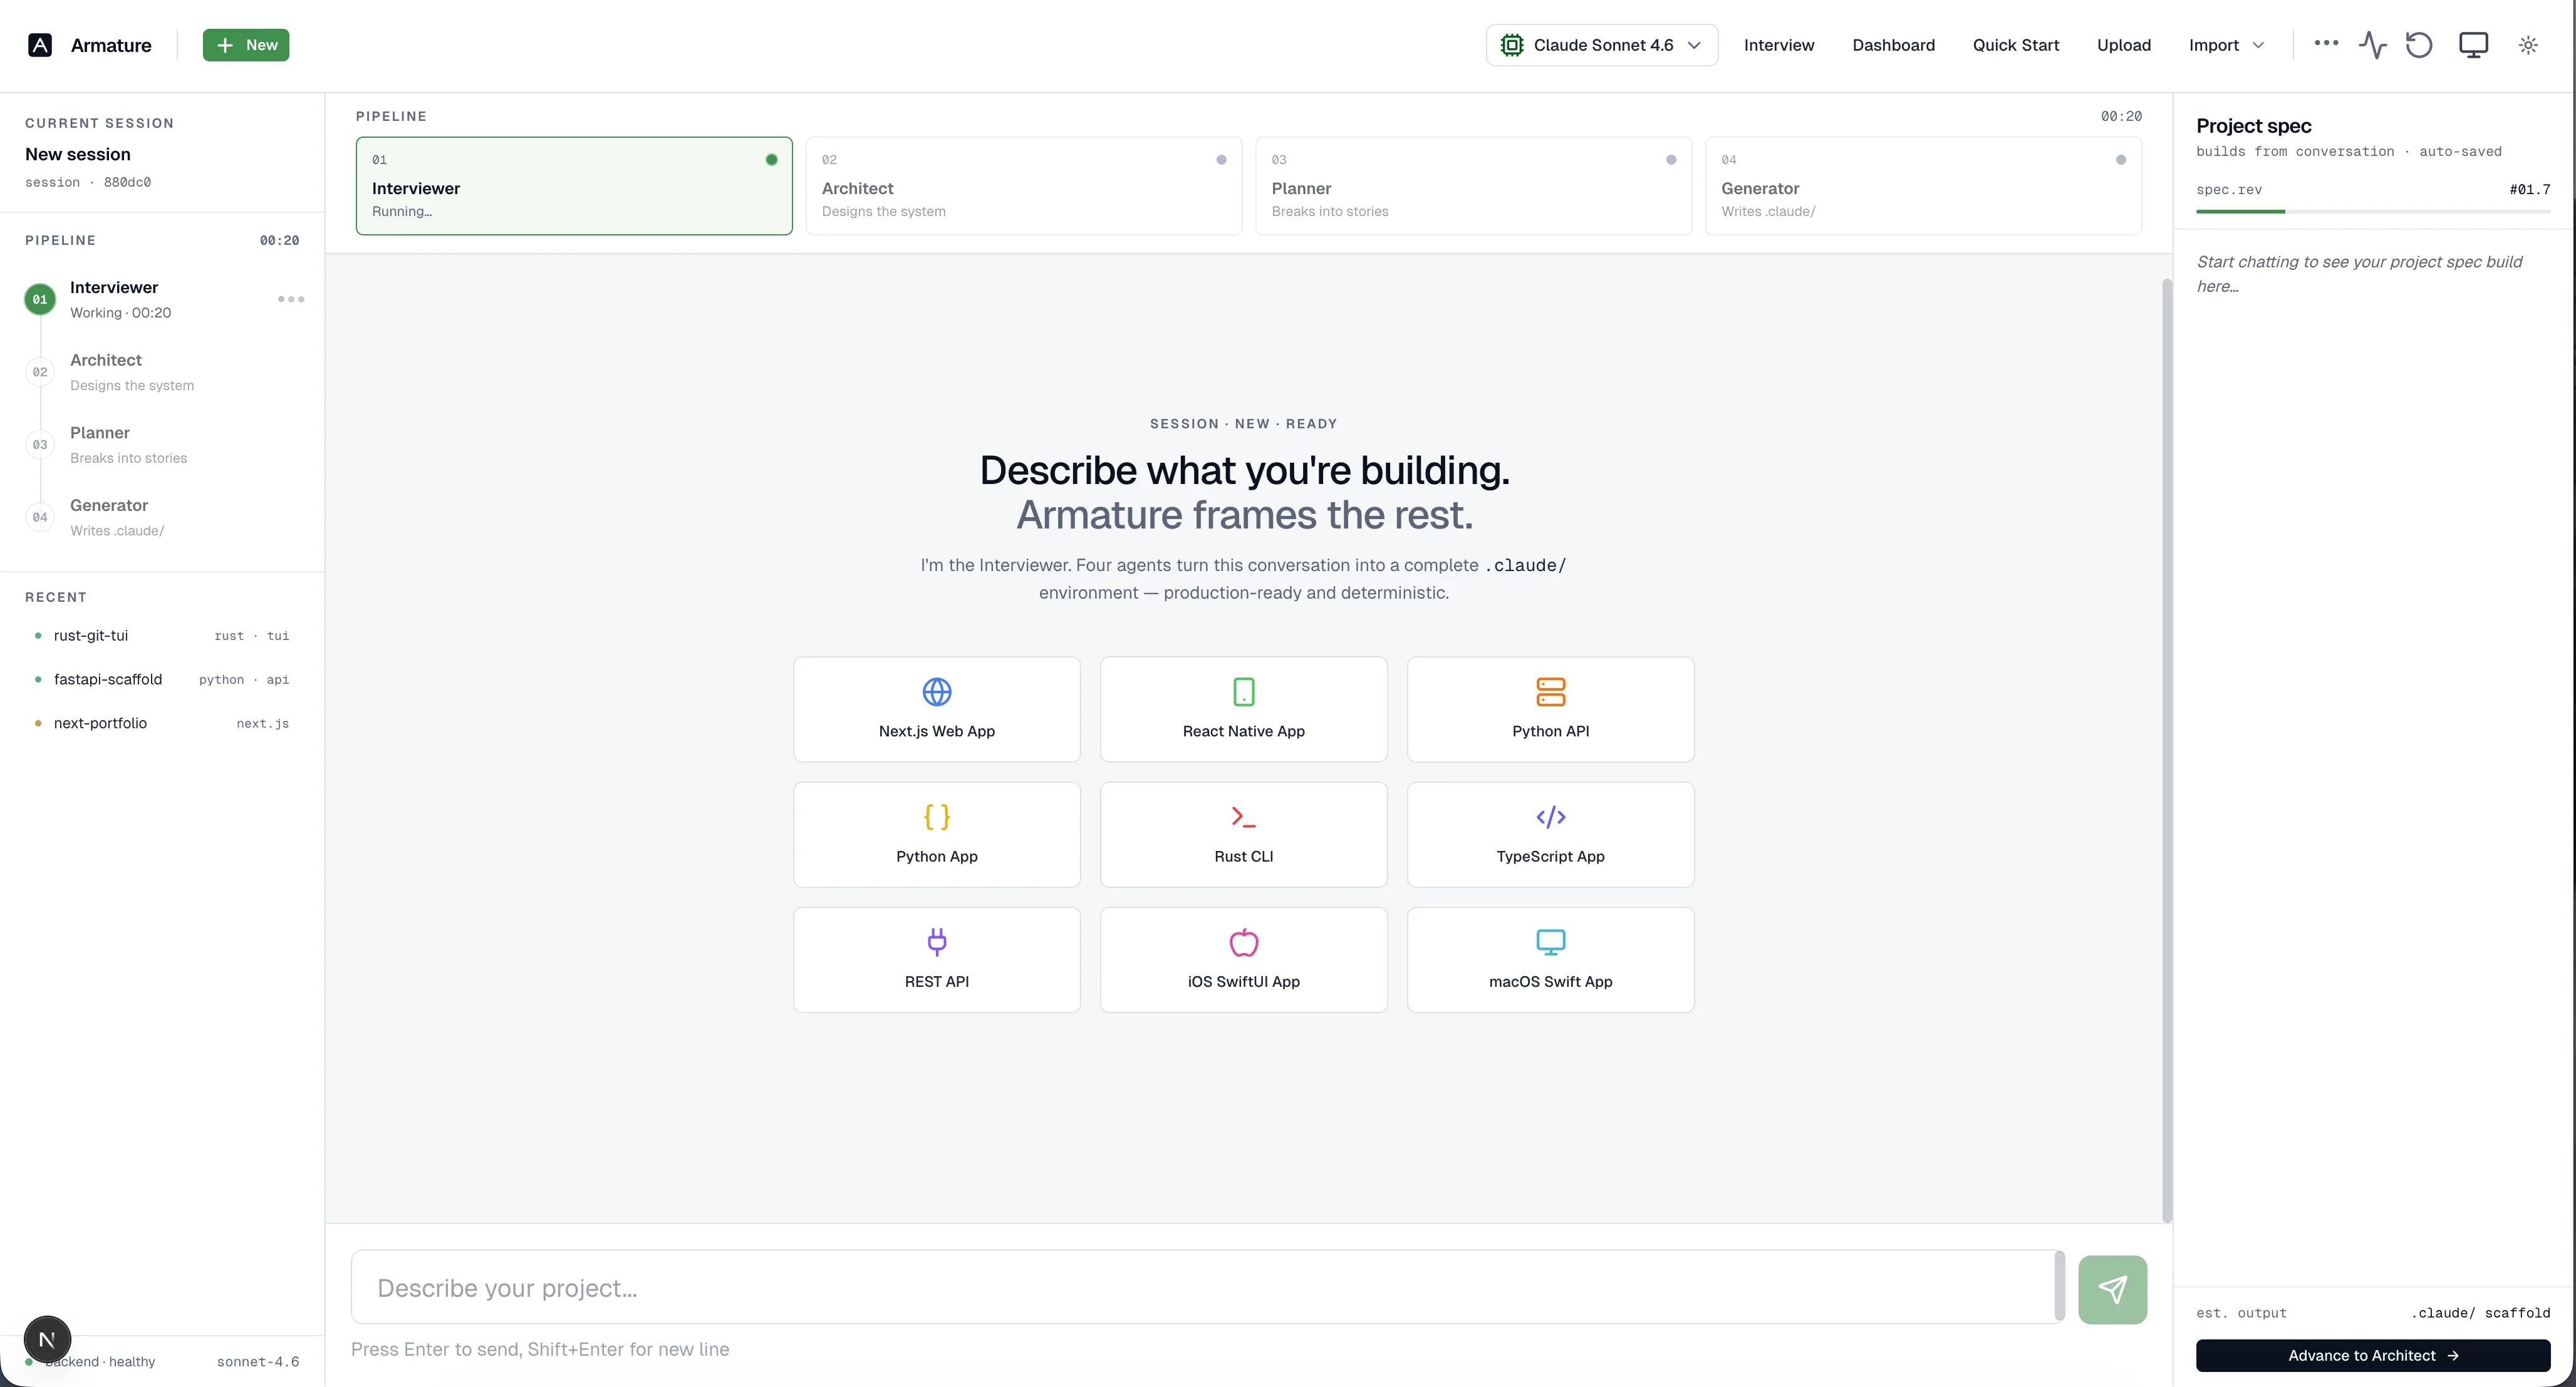Open the Interviewer stage options menu
Screen dimensions: 2576x1387
pos(290,299)
